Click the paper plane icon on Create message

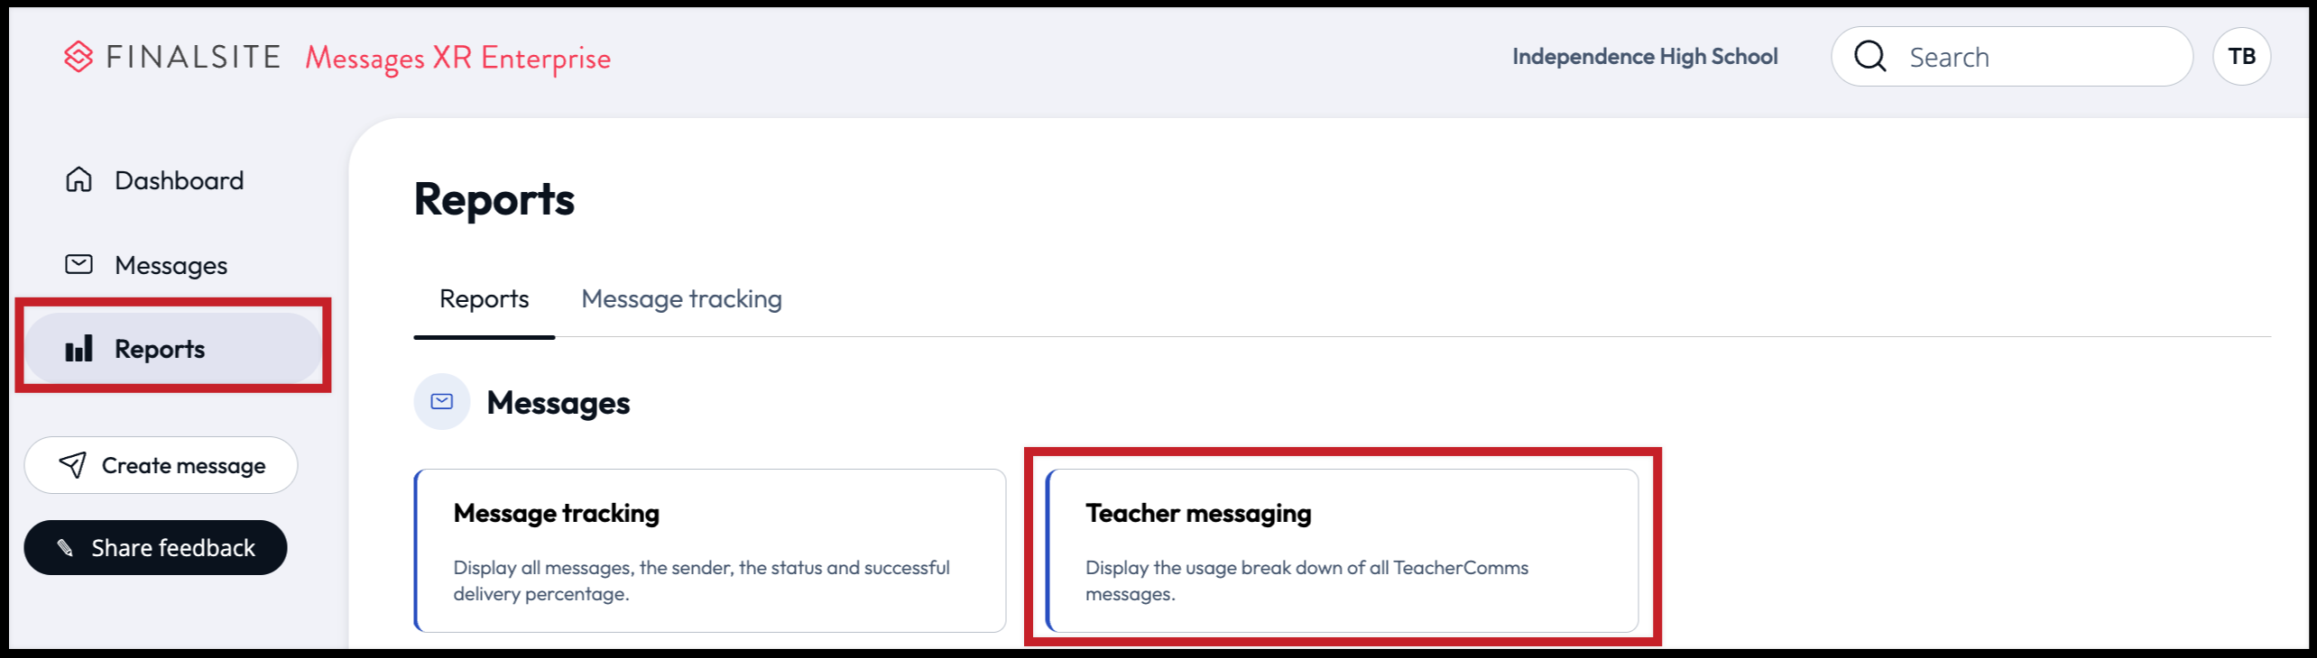pos(71,465)
